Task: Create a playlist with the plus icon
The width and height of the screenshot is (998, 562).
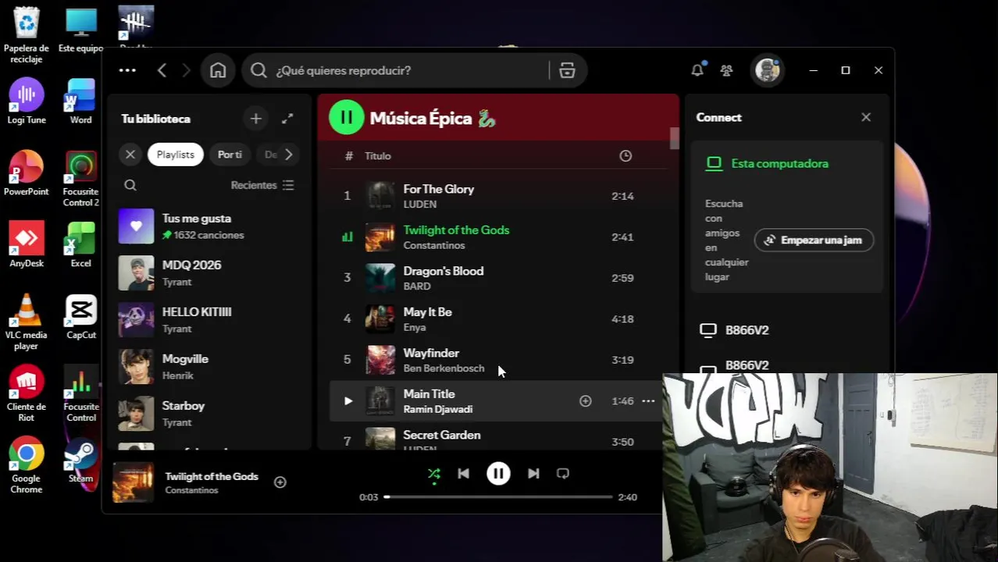Action: pos(255,119)
